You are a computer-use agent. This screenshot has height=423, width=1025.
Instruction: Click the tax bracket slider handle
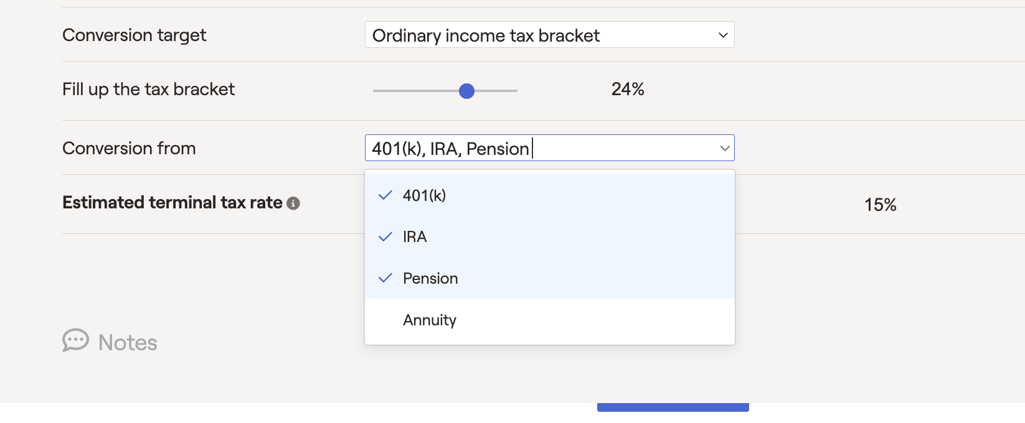pos(466,91)
